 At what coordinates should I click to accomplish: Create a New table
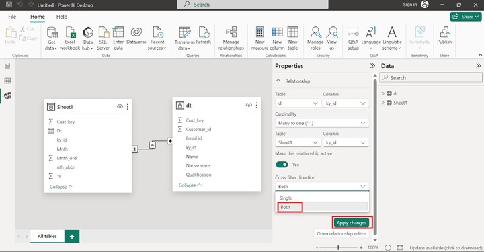(292, 38)
